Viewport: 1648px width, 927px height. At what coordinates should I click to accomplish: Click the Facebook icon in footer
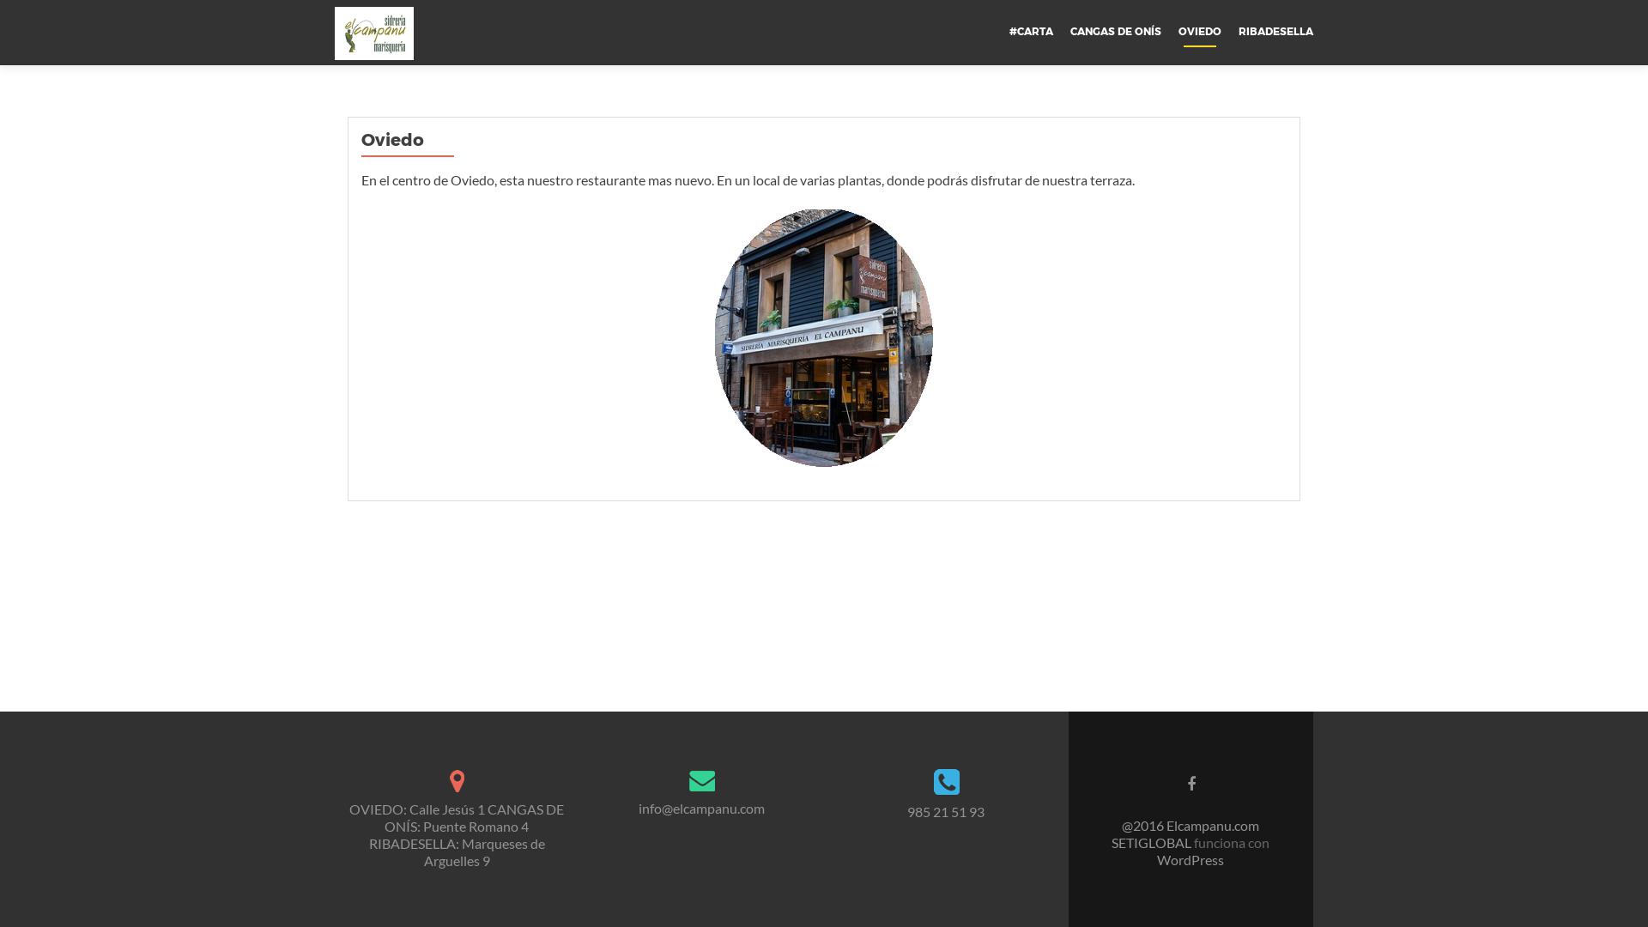[x=1191, y=783]
